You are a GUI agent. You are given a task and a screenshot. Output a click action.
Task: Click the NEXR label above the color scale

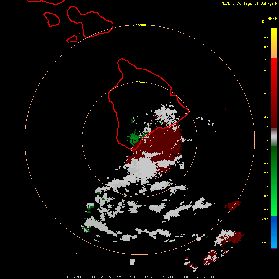tap(272, 19)
